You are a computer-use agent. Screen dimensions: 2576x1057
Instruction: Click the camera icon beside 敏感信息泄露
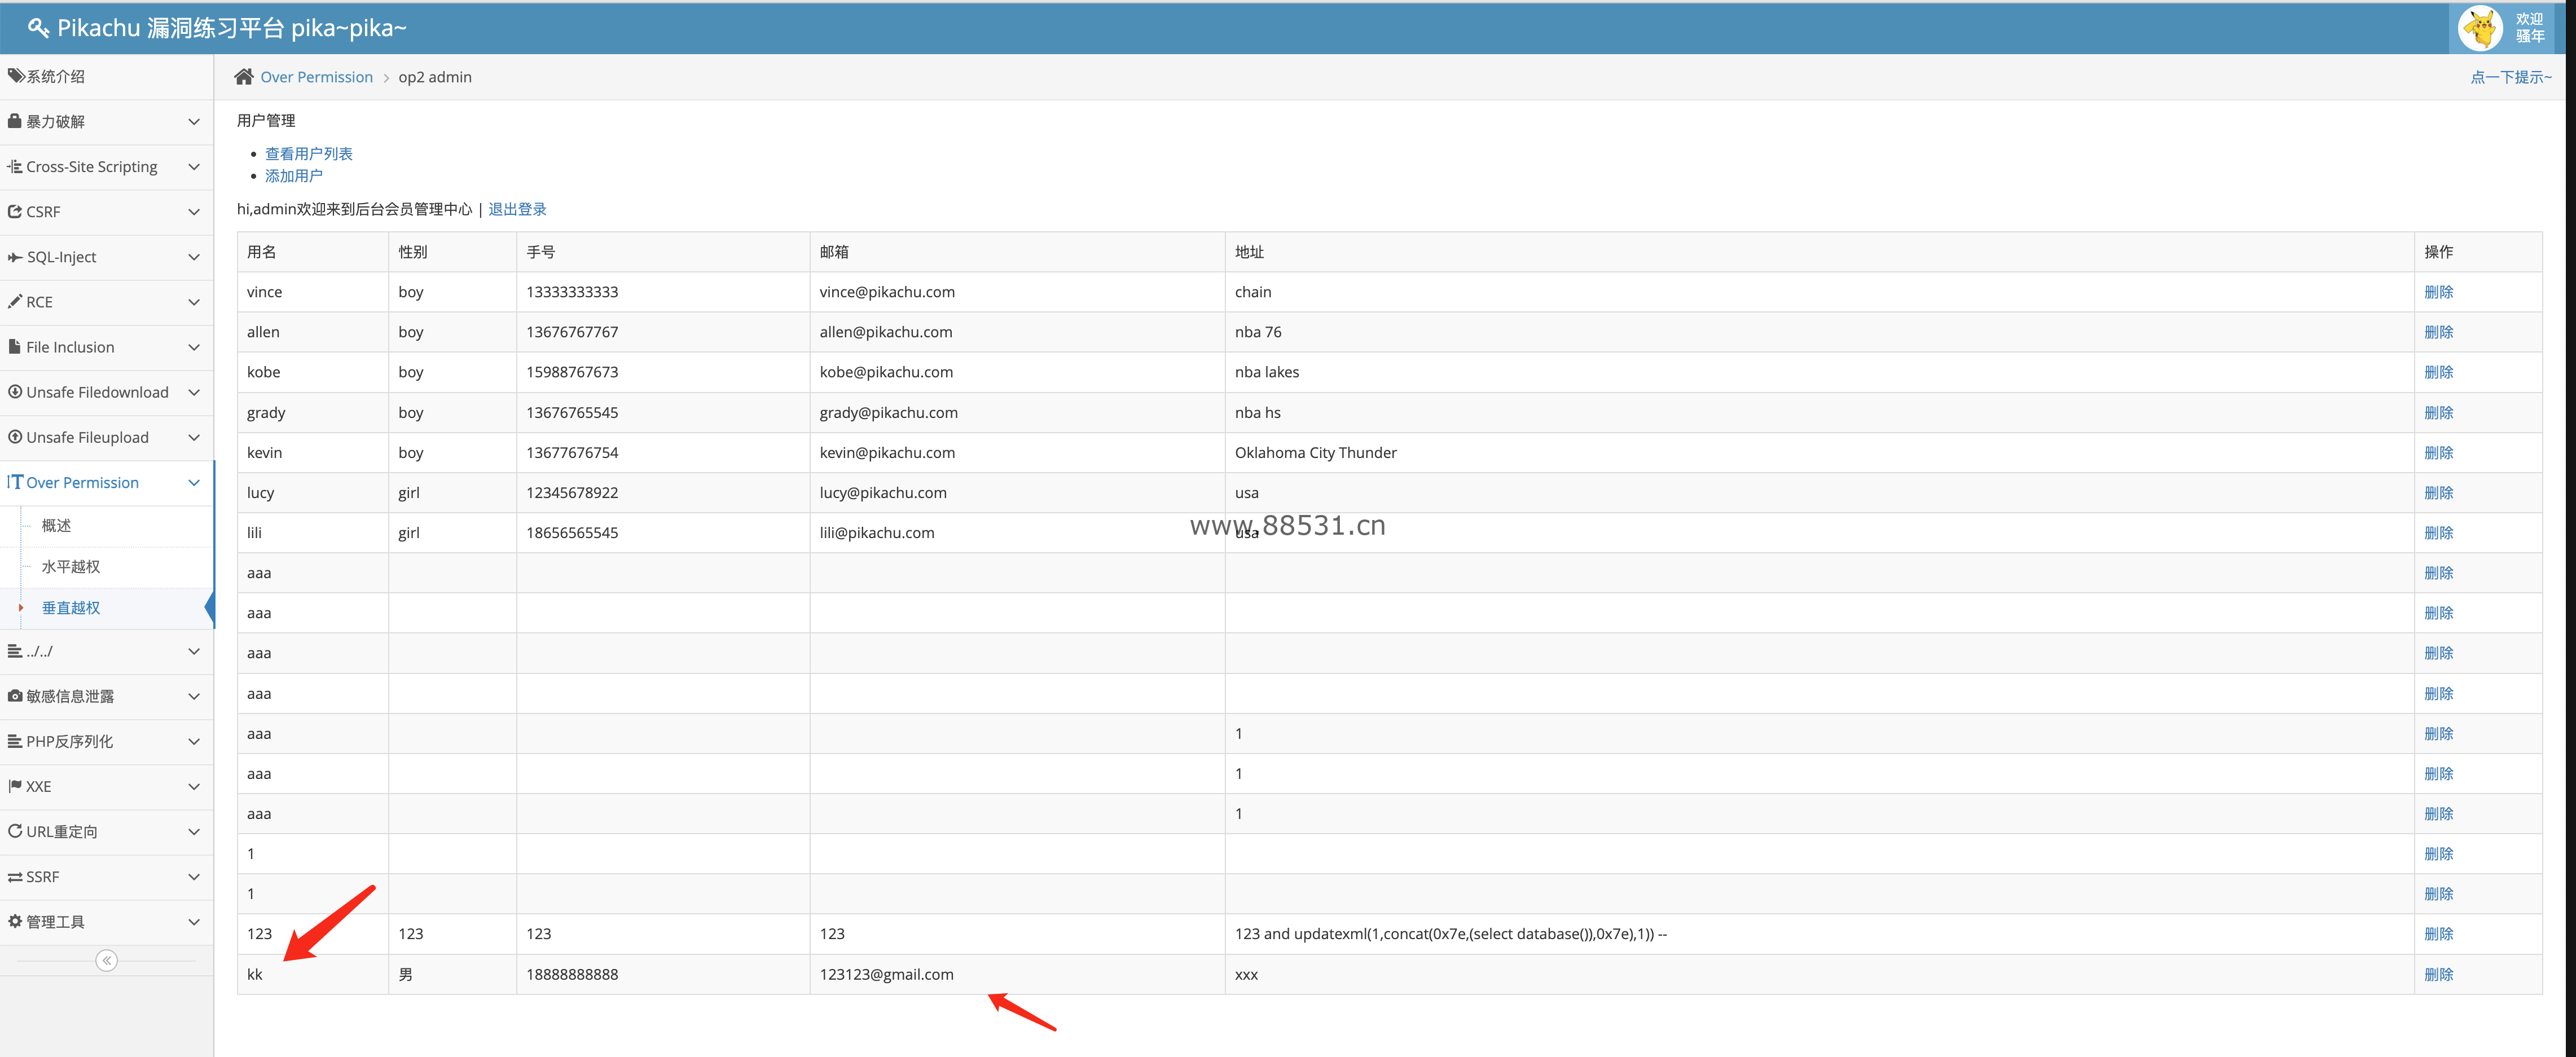[x=15, y=696]
